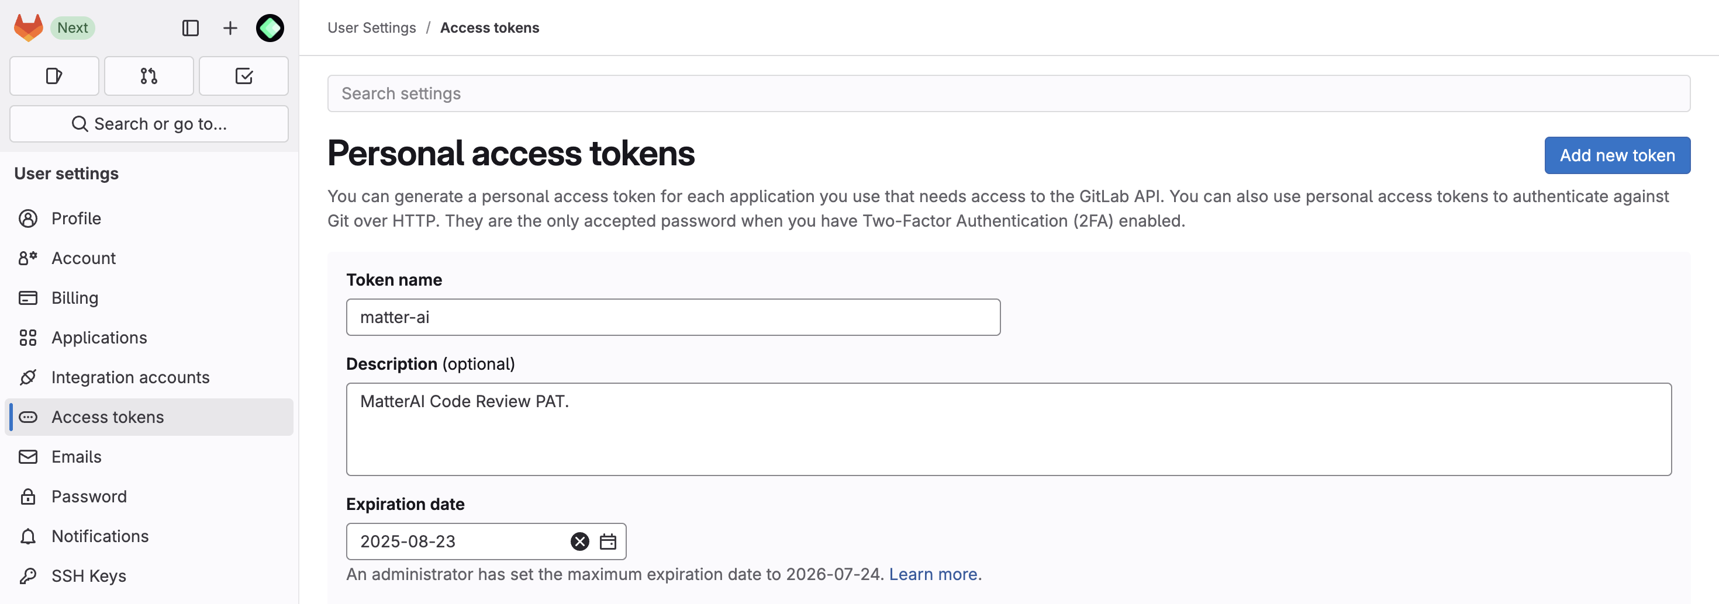Open the create new plus menu
Image resolution: width=1719 pixels, height=604 pixels.
(x=230, y=28)
